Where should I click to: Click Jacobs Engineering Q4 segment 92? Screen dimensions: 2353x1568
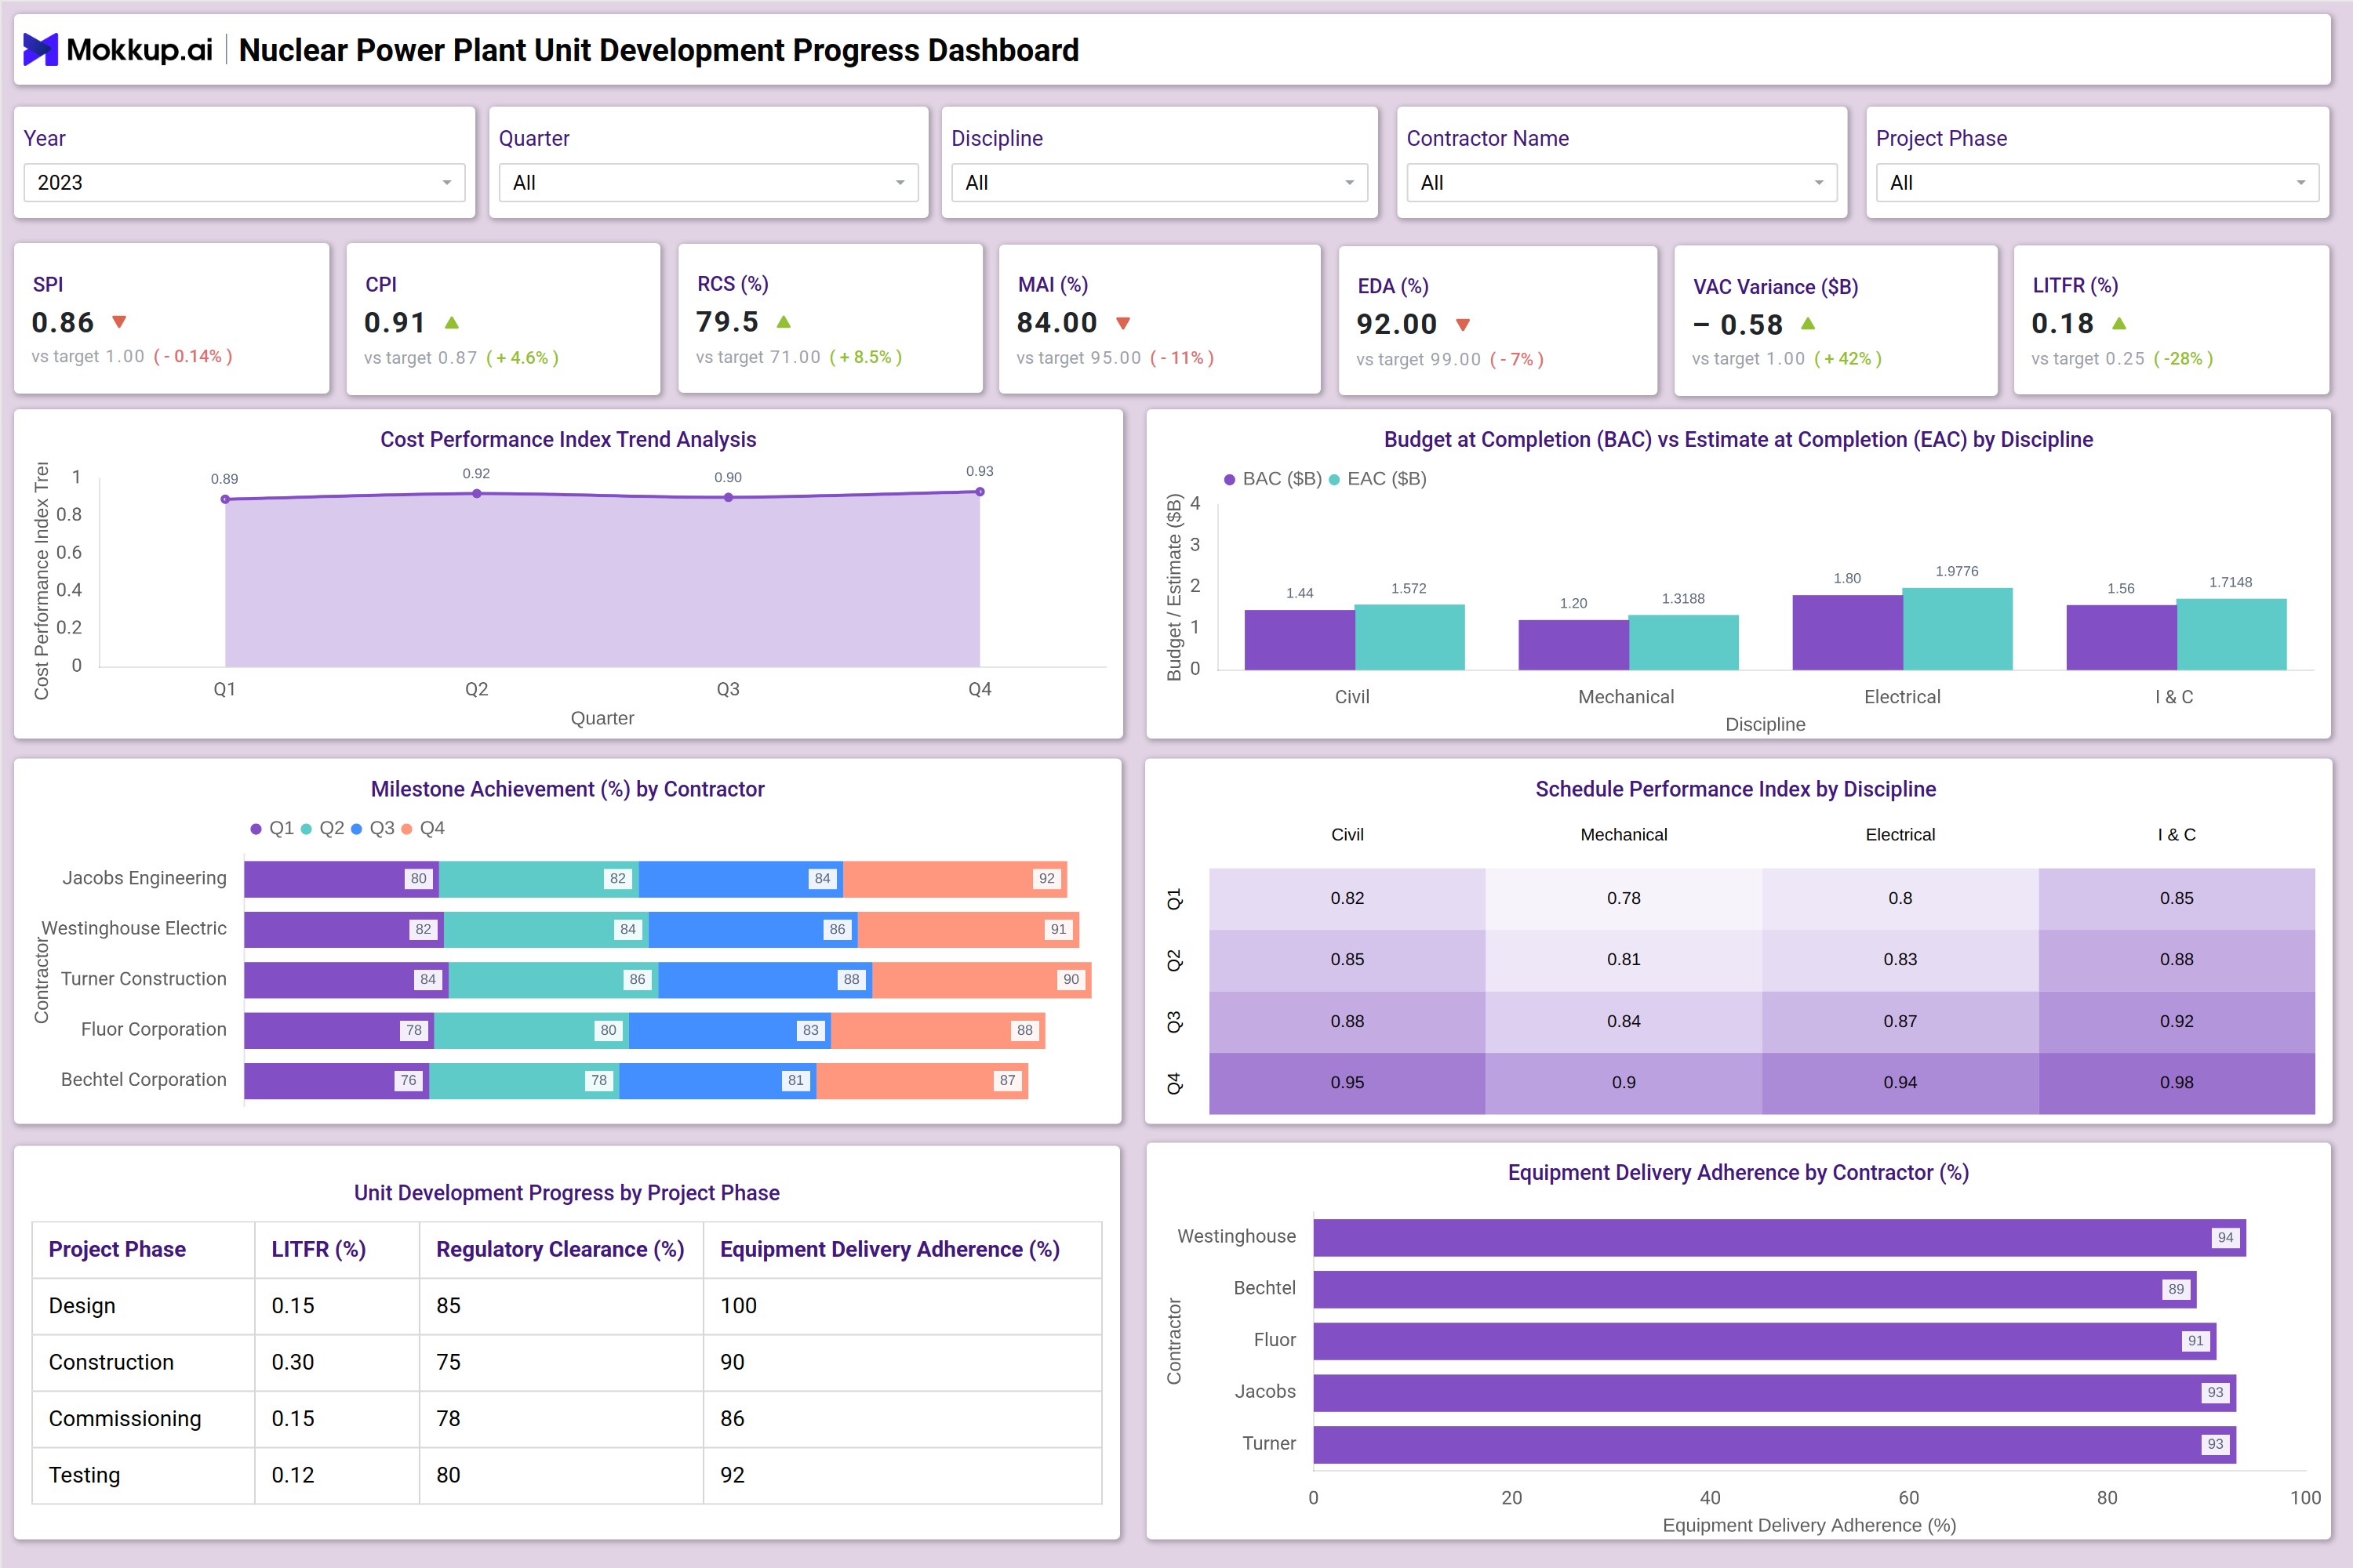(955, 879)
